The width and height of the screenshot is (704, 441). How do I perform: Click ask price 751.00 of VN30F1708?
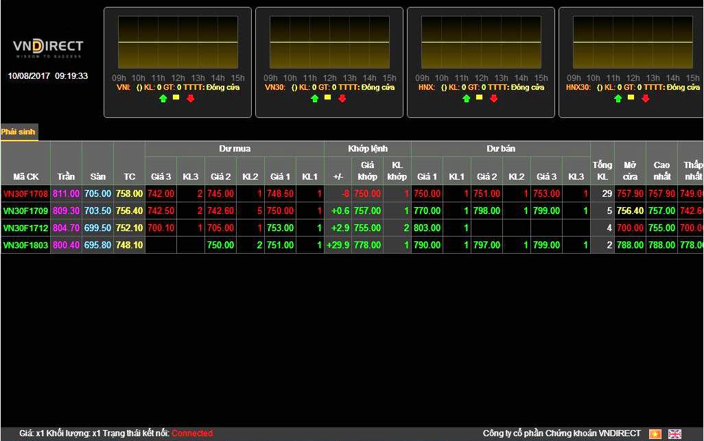tap(486, 194)
